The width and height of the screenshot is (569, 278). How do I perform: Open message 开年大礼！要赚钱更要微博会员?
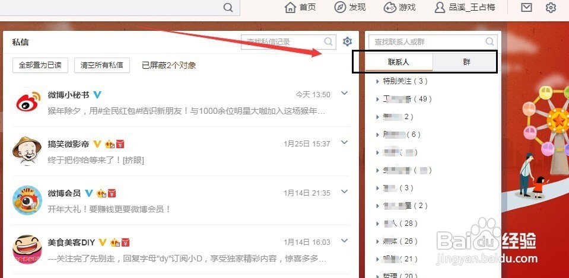[109, 209]
